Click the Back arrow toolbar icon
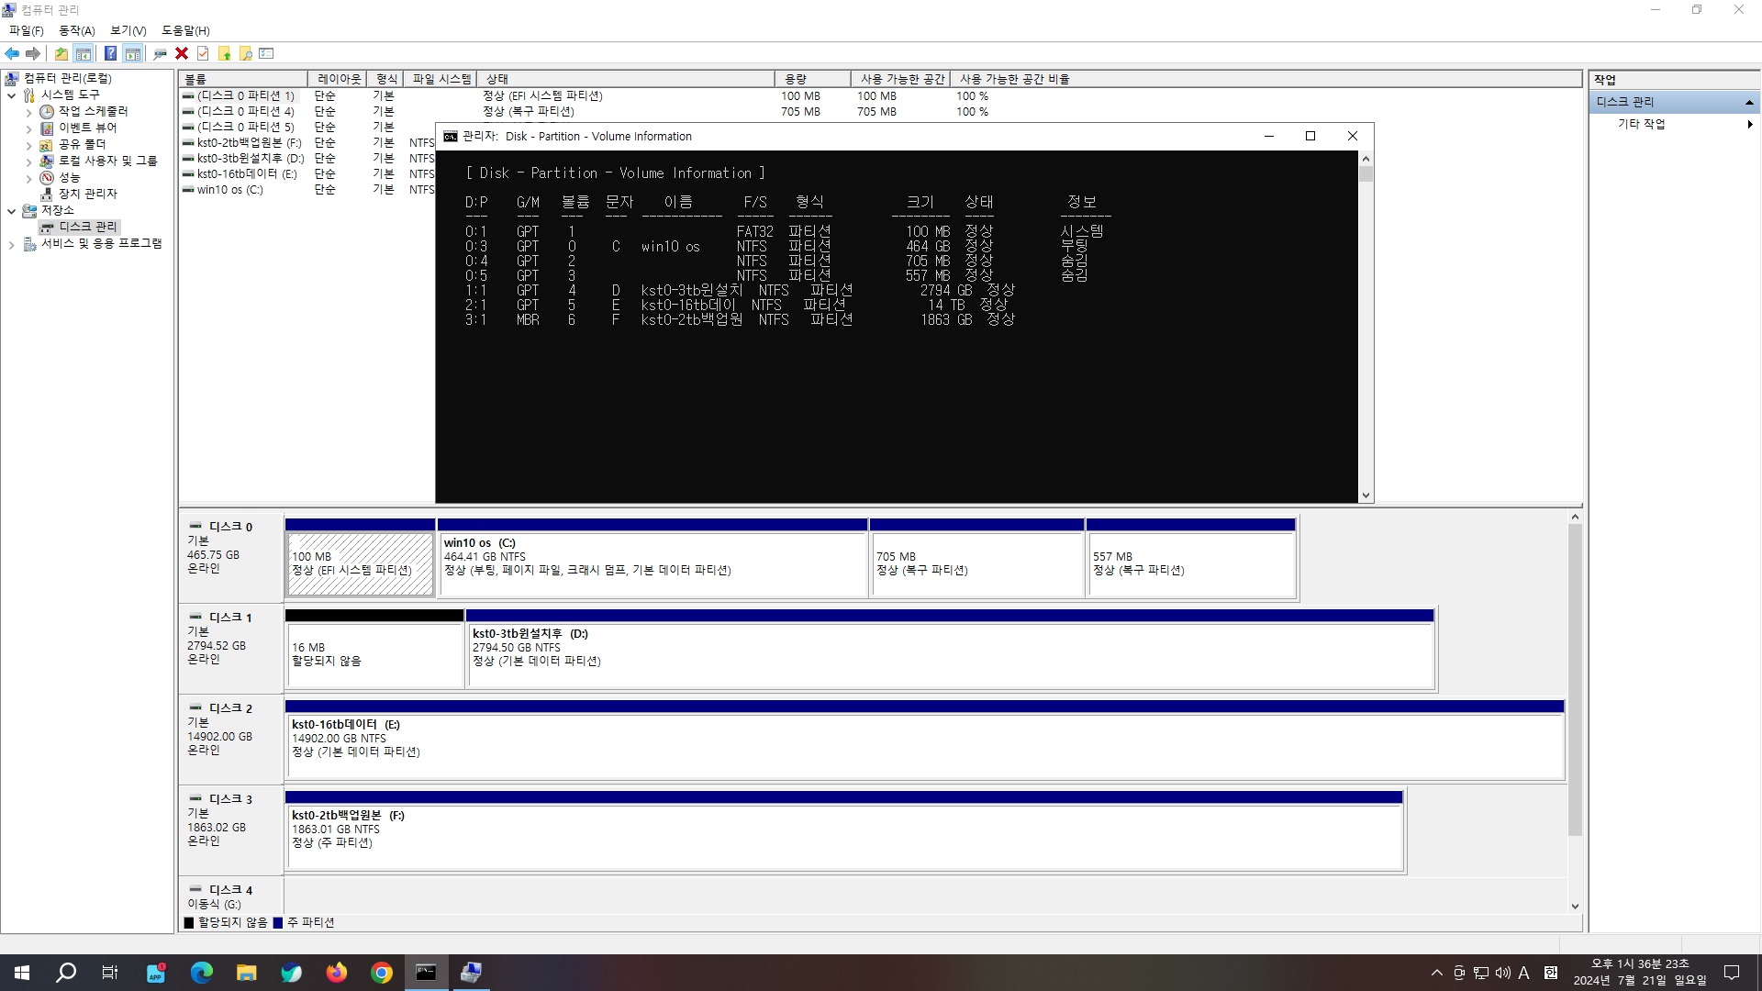Viewport: 1762px width, 991px height. (x=12, y=53)
